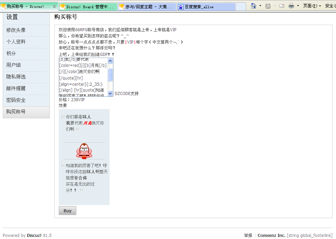Click the DZCODE支持 label
This screenshot has width=336, height=239.
127,94
